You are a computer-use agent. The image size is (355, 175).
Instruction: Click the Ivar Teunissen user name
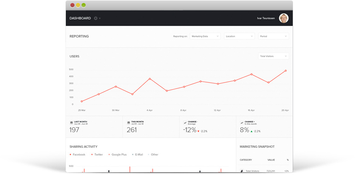tap(266, 18)
